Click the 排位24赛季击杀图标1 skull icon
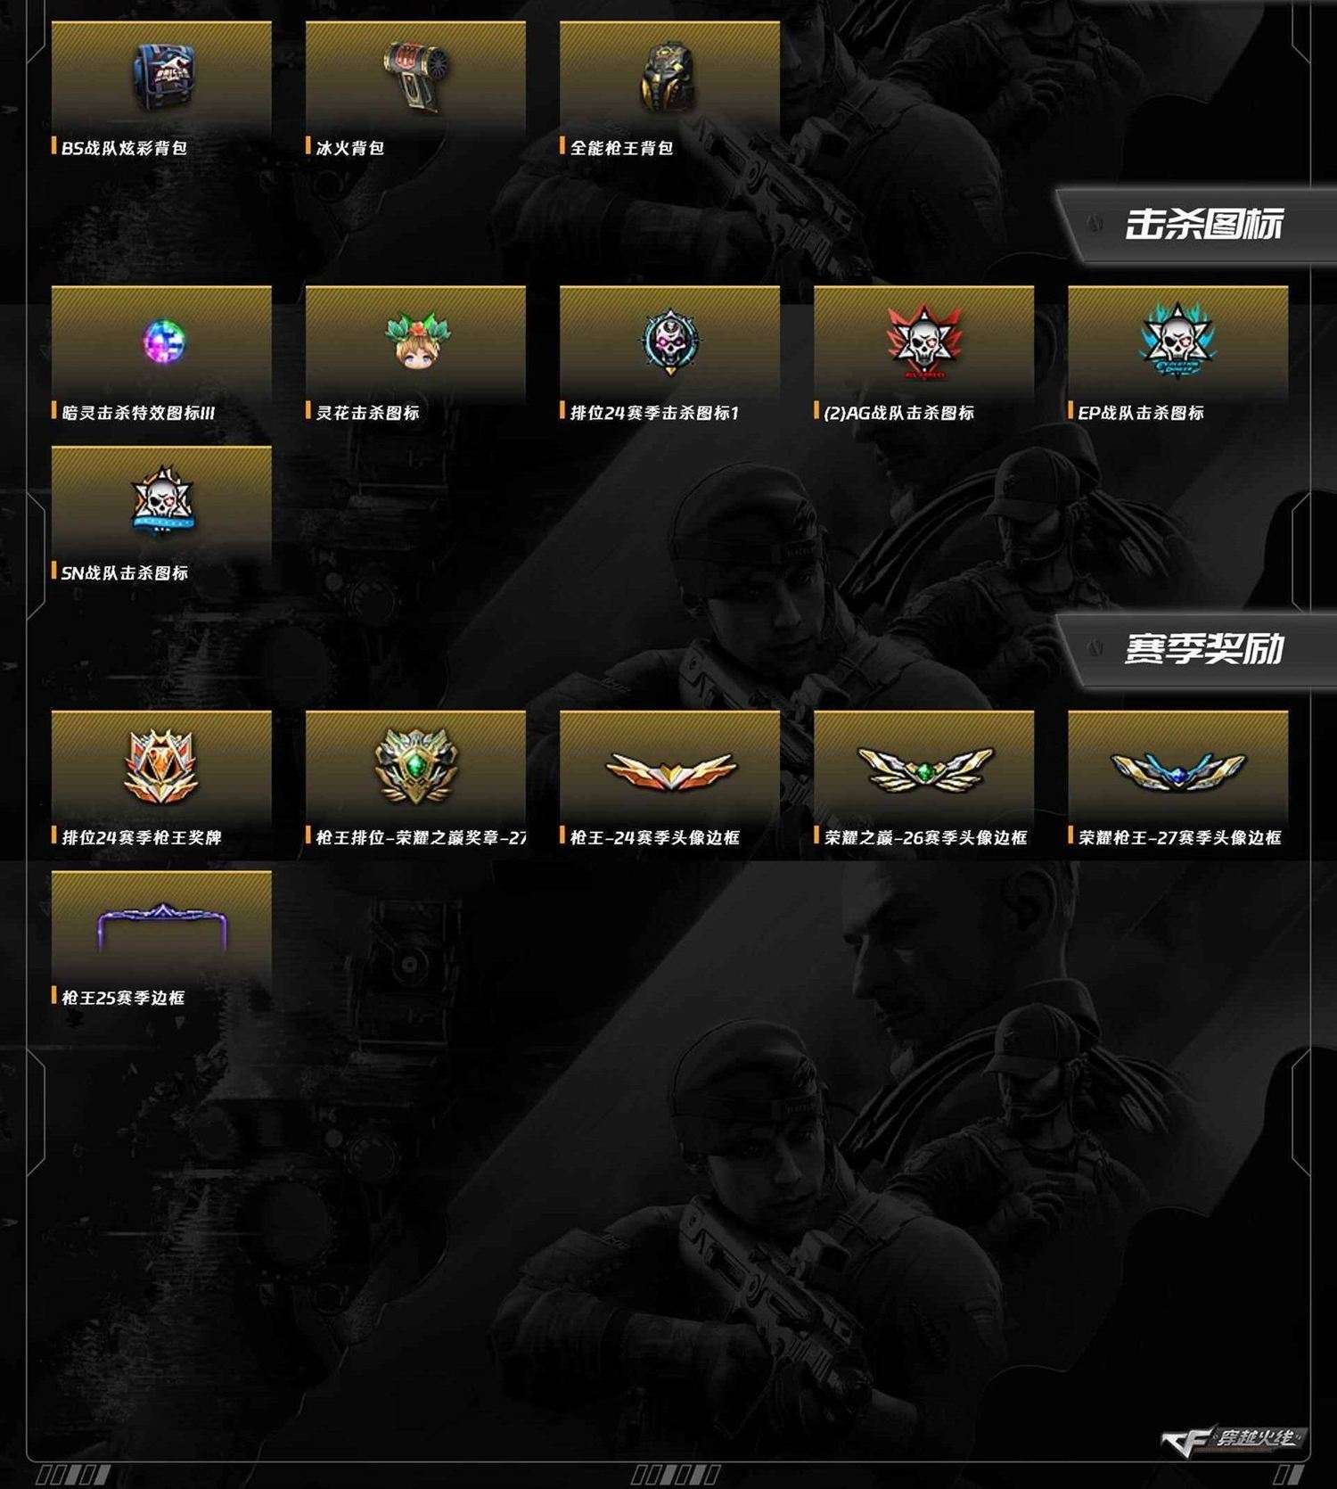Screen dimensions: 1337x1489 [x=670, y=341]
